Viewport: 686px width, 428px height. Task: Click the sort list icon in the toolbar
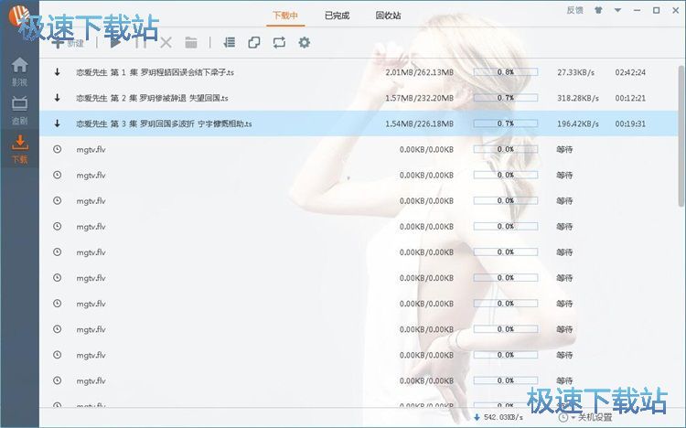(229, 42)
